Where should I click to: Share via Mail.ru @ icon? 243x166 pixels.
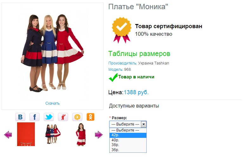click(77, 117)
